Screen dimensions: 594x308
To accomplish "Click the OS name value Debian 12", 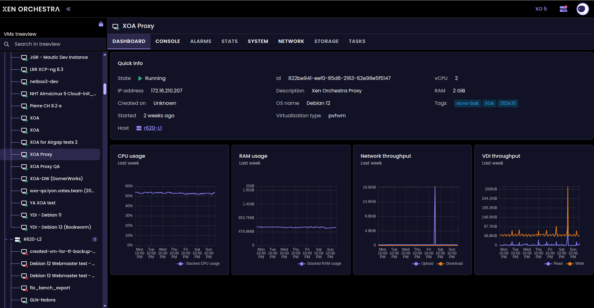I will click(319, 103).
